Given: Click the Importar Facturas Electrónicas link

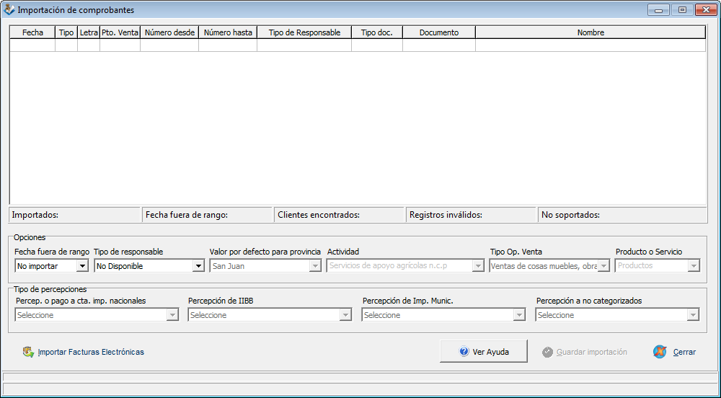Looking at the screenshot, I should pyautogui.click(x=91, y=352).
